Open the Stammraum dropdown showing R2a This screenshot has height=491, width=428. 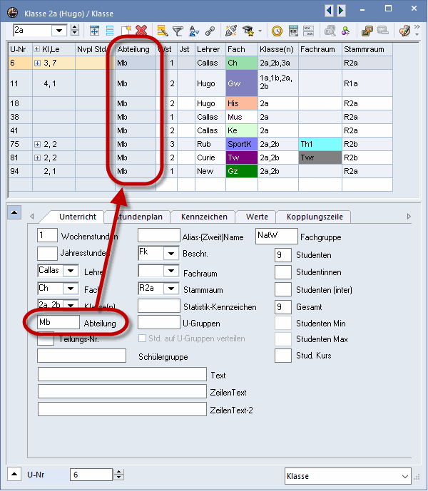point(171,288)
